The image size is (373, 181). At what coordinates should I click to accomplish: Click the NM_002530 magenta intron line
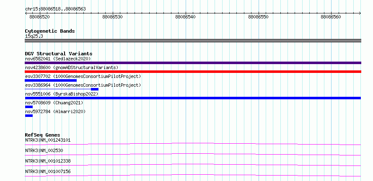pyautogui.click(x=193, y=154)
